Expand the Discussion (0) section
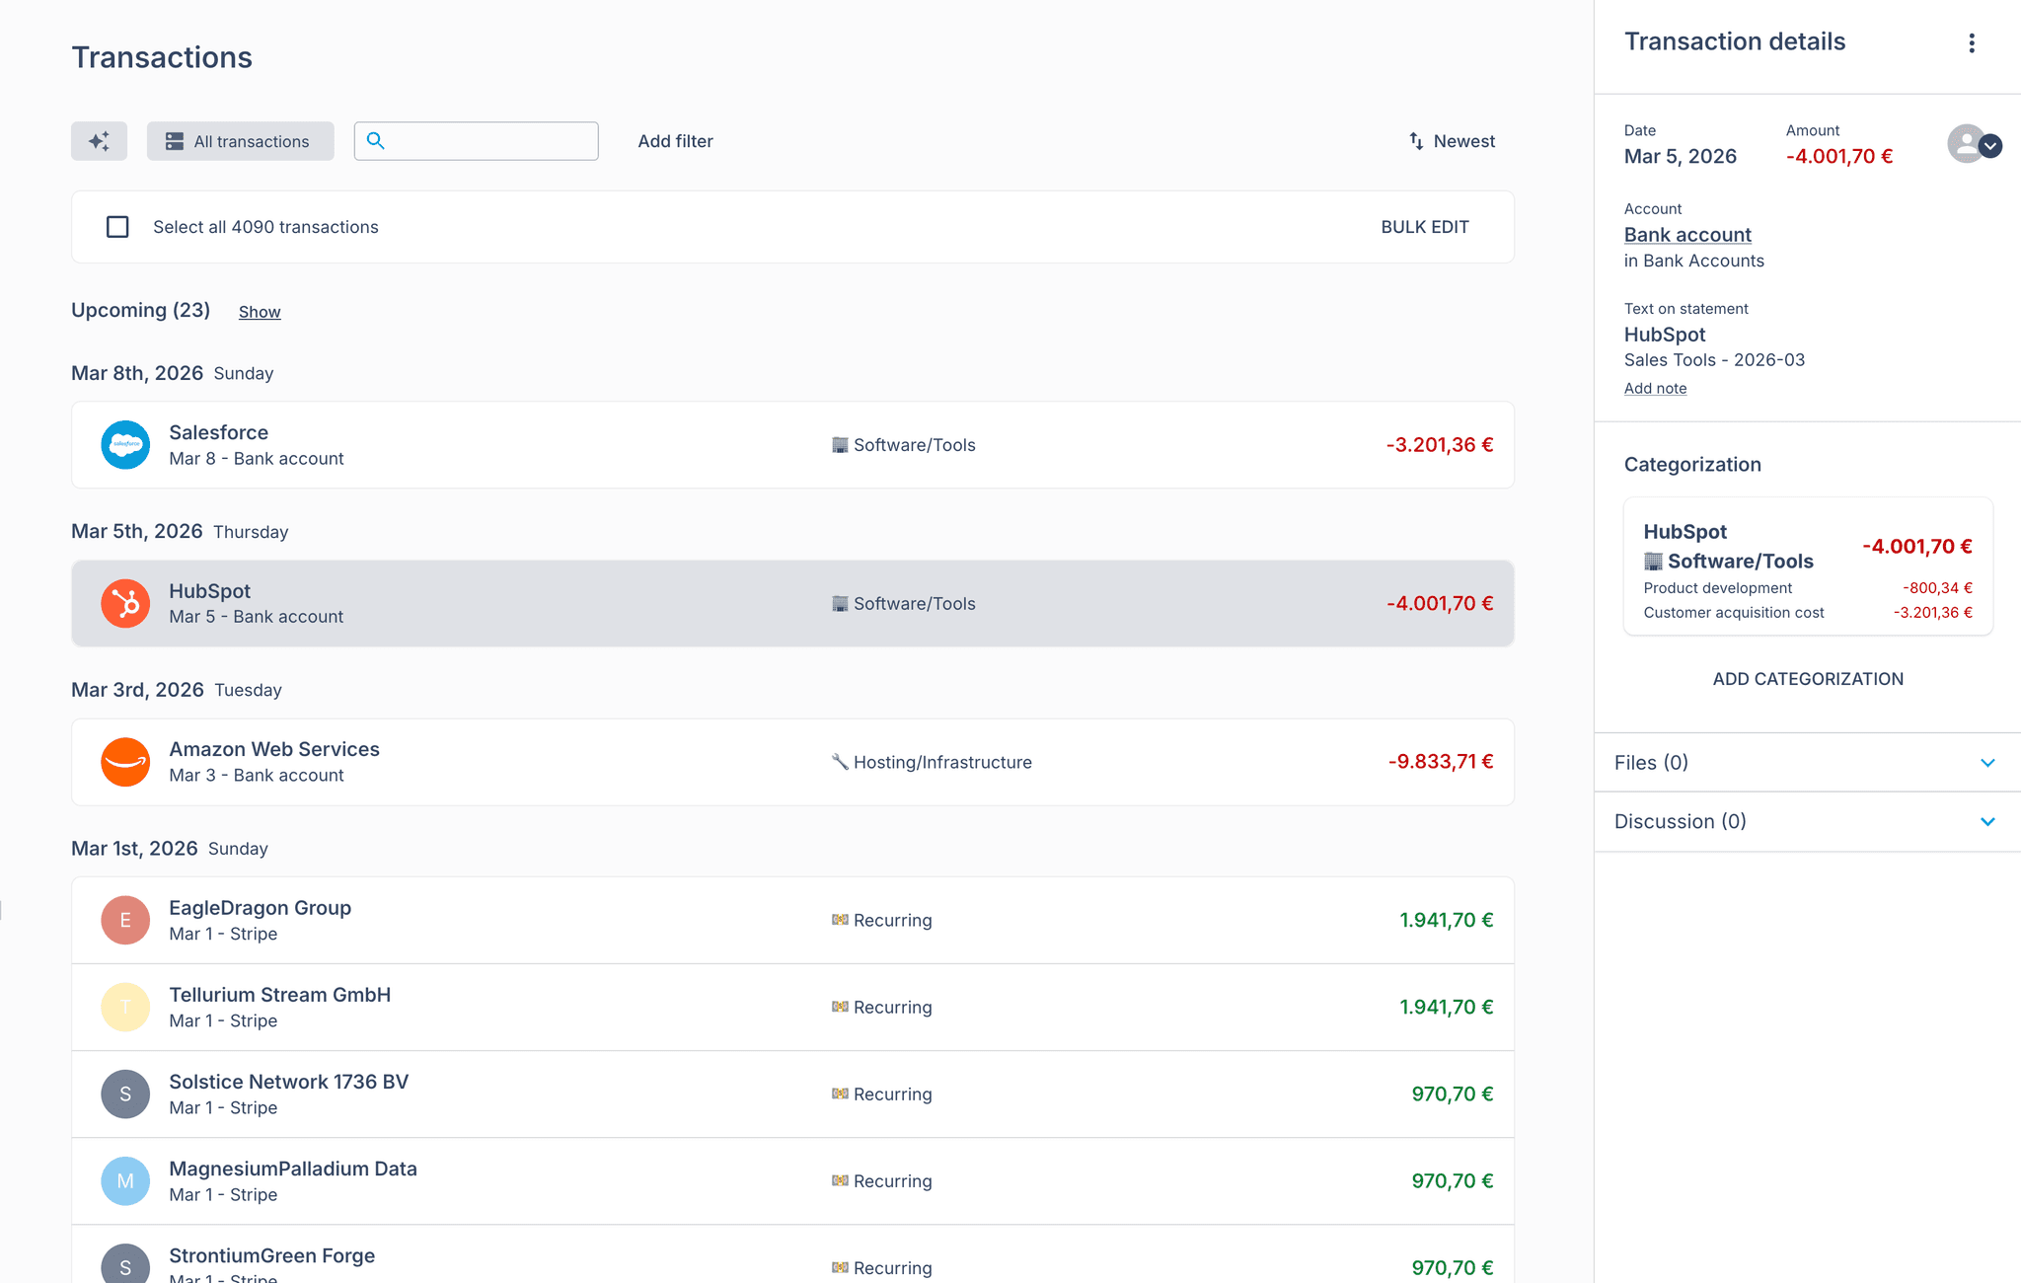Screen dimensions: 2021x1283 [1808, 821]
